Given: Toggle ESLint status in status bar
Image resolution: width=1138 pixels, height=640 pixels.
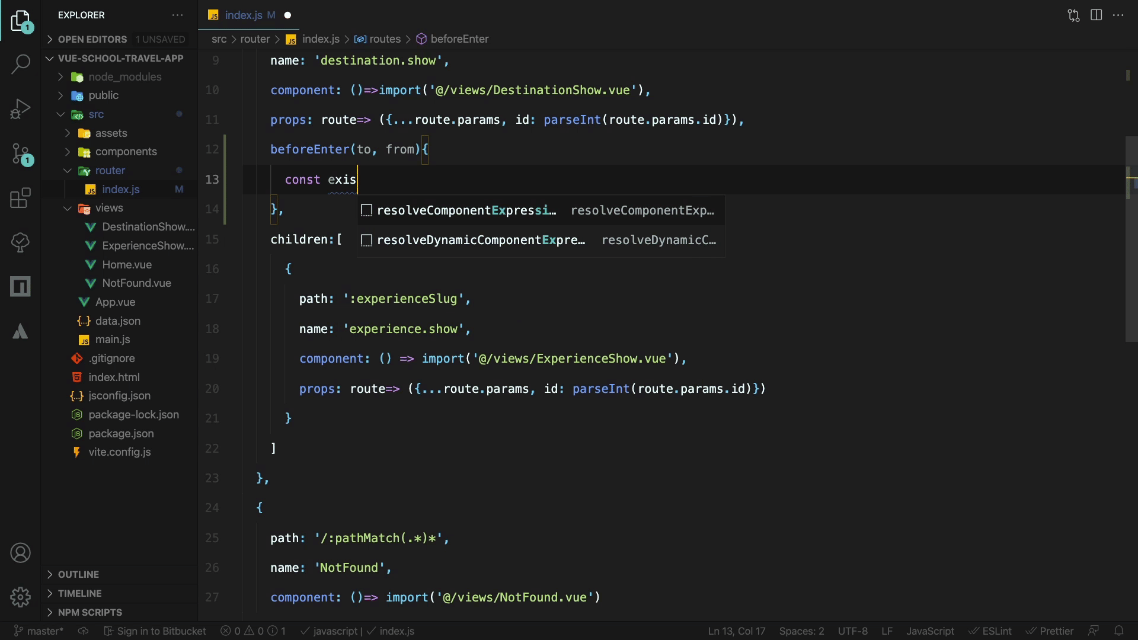Looking at the screenshot, I should coord(990,631).
